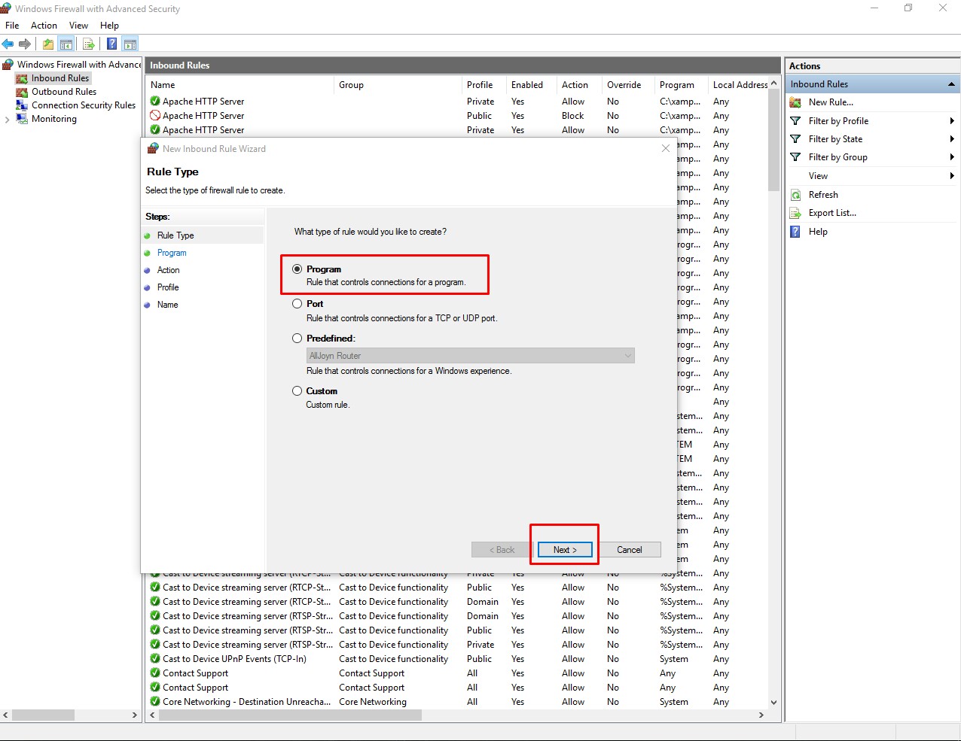Expand Filter by State submenu arrow
This screenshot has height=741, width=961.
coord(952,139)
